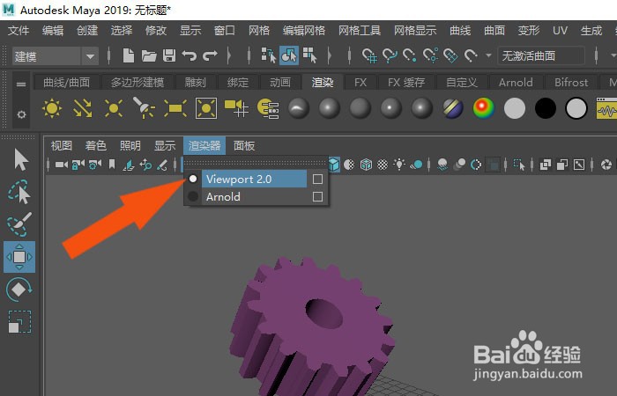The image size is (617, 396).
Task: Activate the Lasso Select tool
Action: (19, 192)
